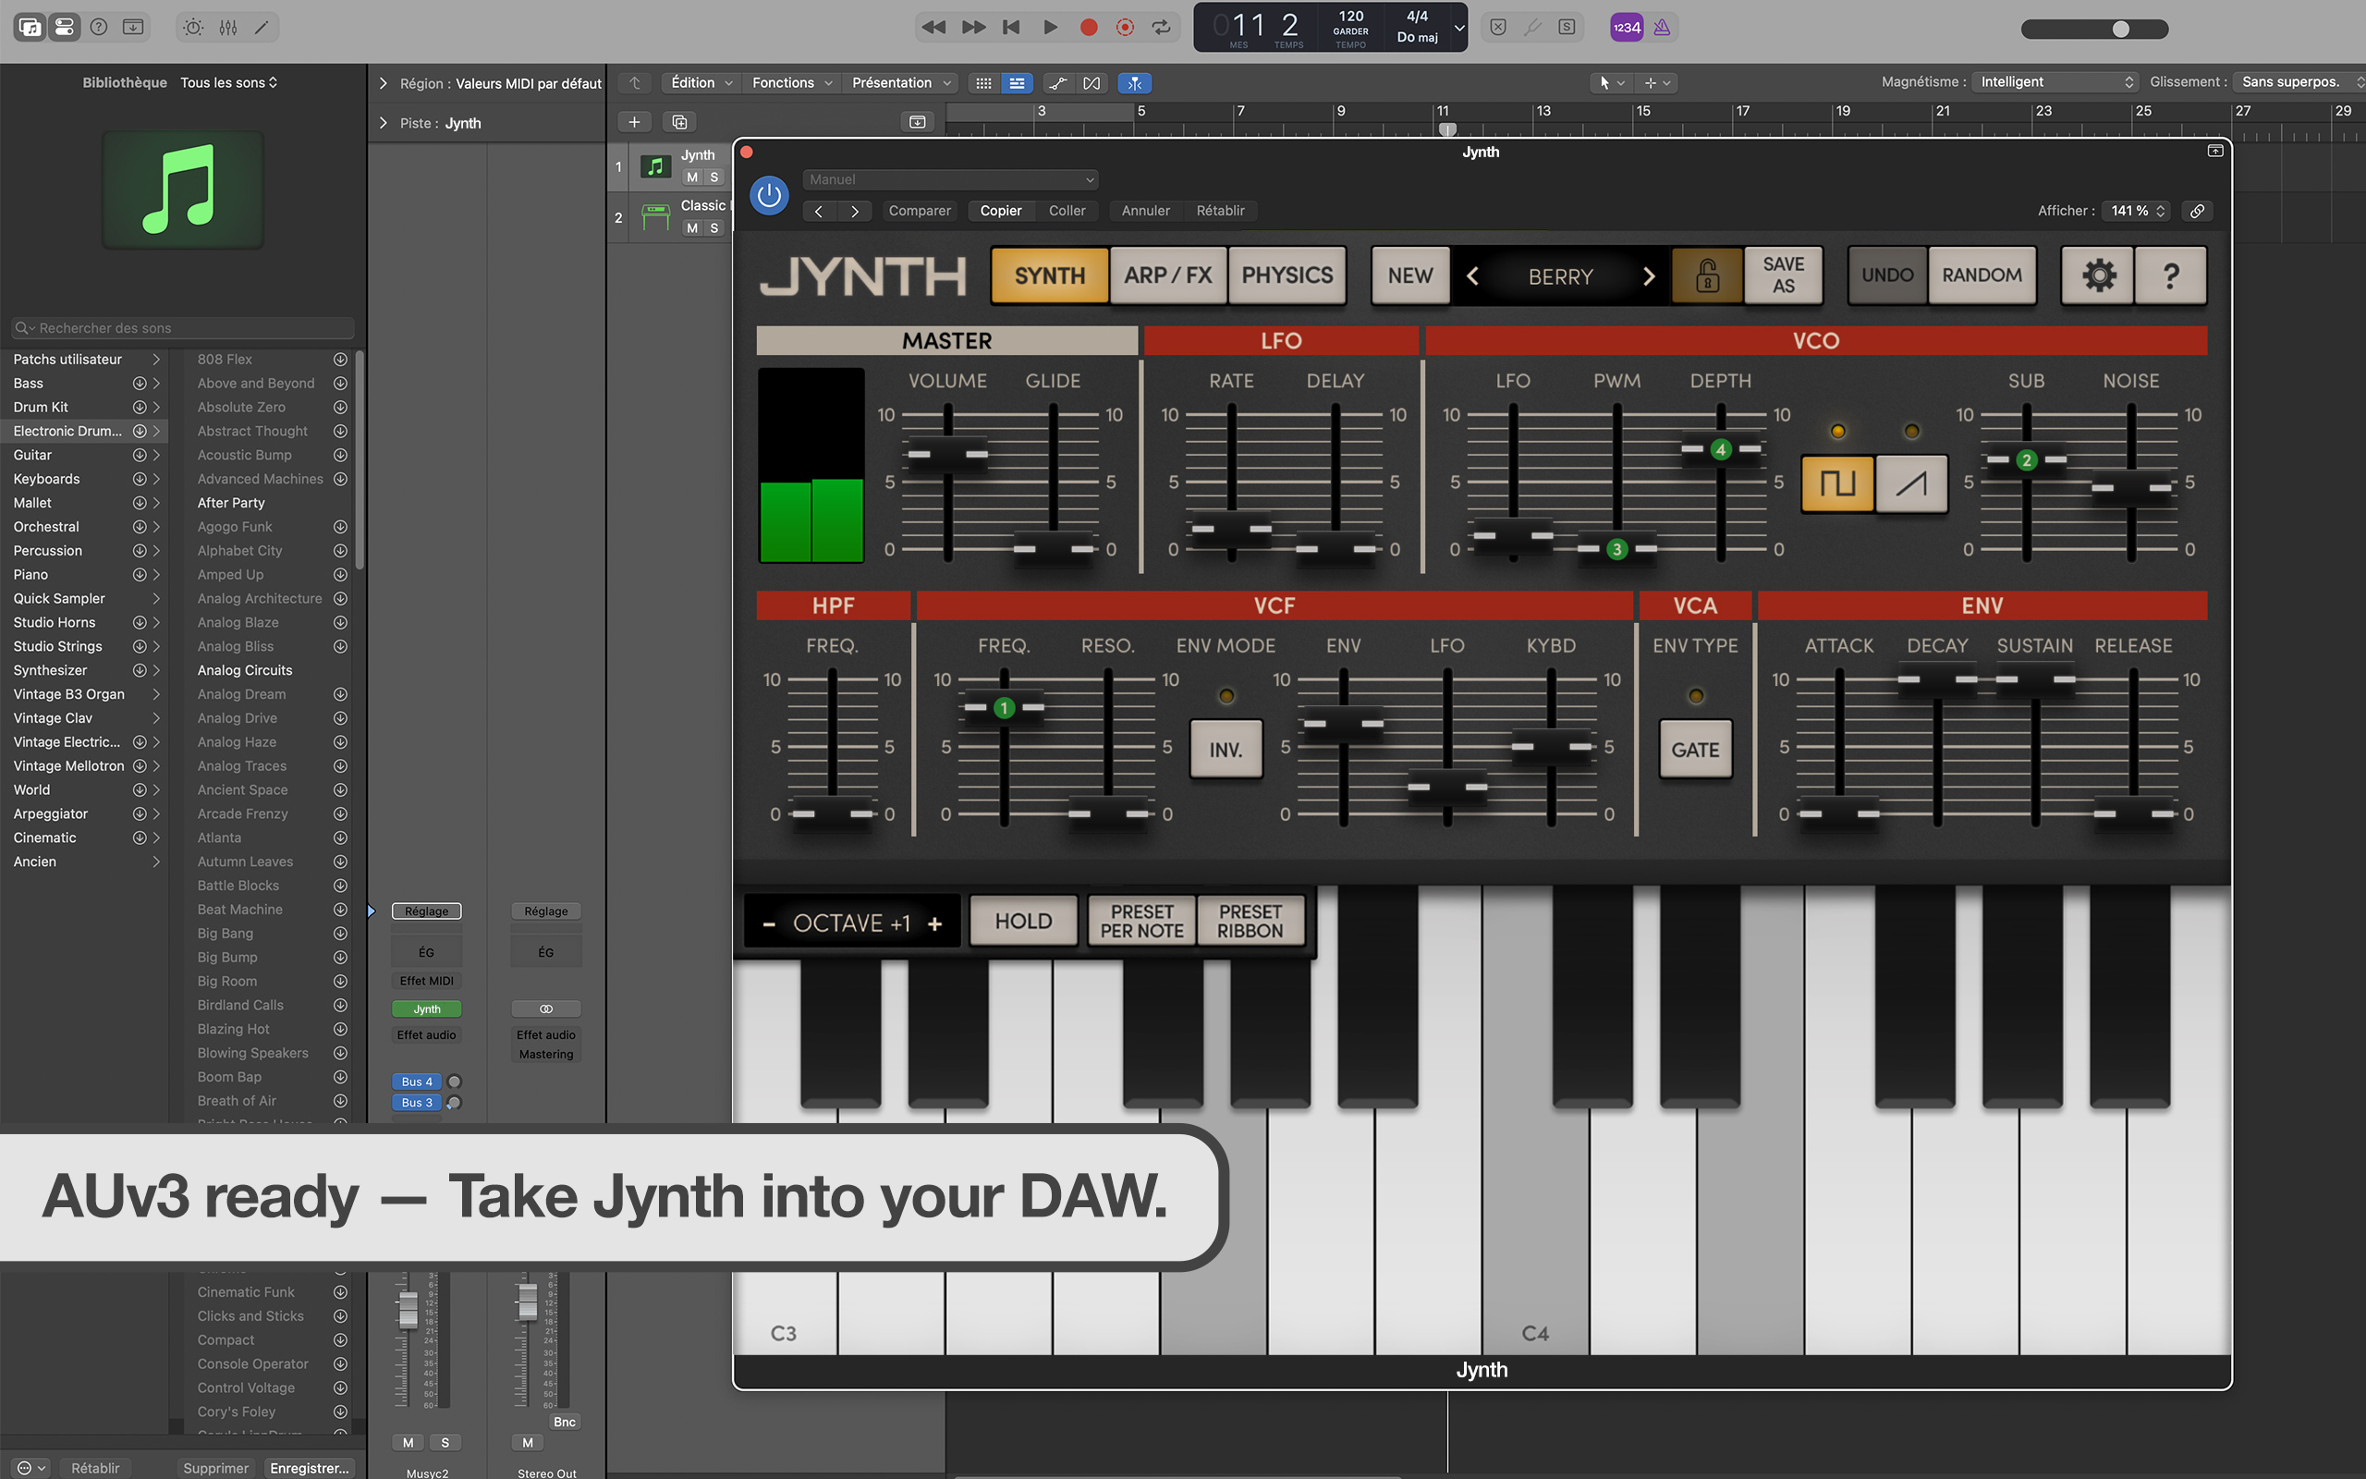Open the Mixer sliders icon
This screenshot has width=2366, height=1479.
point(227,28)
